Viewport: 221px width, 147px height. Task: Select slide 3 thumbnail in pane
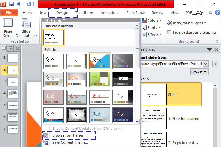click(13, 82)
